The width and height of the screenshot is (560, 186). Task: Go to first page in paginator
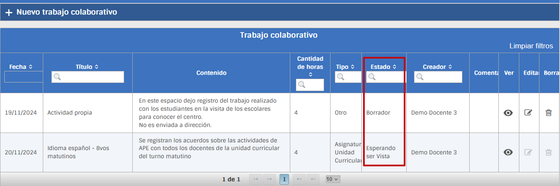coord(256,179)
